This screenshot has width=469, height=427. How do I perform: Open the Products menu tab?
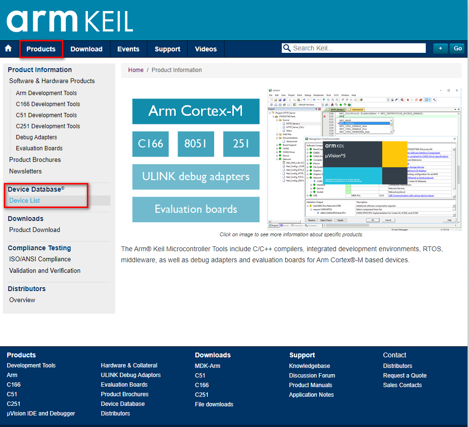pos(41,49)
